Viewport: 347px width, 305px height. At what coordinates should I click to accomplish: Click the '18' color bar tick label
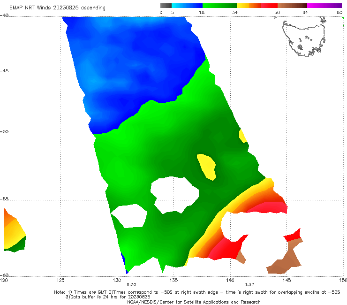(x=202, y=12)
